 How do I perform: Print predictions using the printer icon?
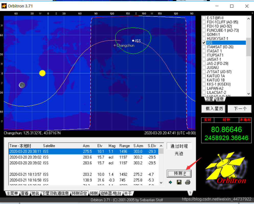tap(188, 182)
